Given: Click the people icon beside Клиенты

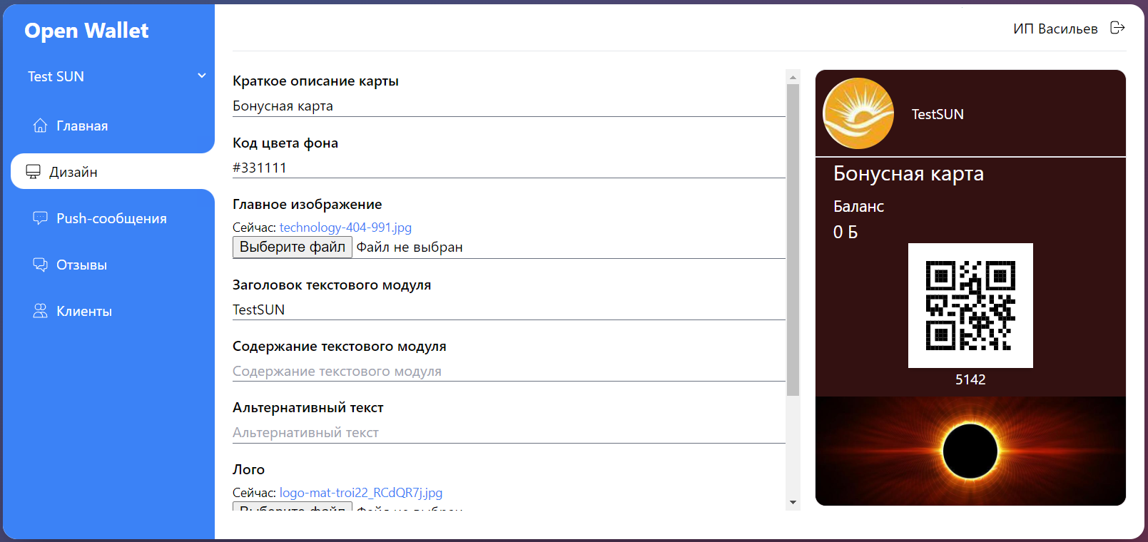Looking at the screenshot, I should (41, 311).
